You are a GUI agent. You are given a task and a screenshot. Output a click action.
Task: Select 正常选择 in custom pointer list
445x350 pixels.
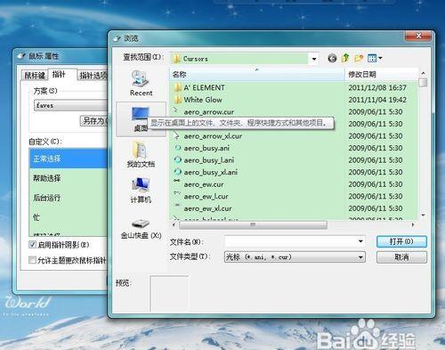(x=69, y=159)
